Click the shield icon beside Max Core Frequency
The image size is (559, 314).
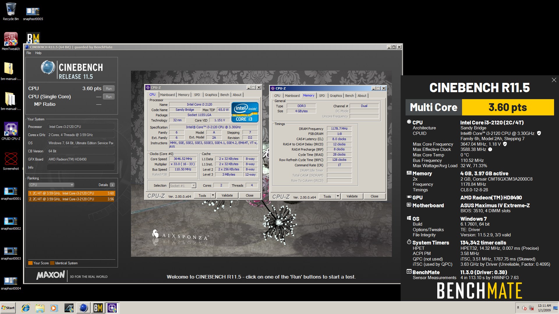[505, 144]
